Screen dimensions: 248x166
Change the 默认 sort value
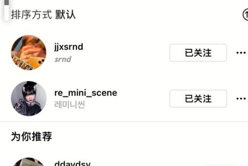(65, 15)
